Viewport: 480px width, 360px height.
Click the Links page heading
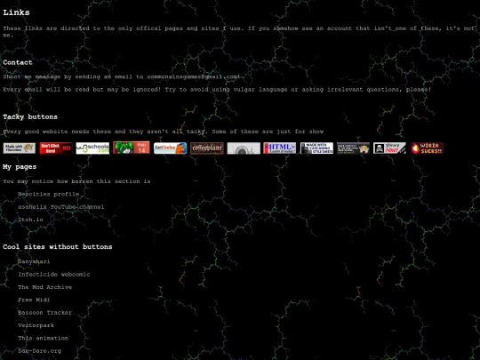16,12
